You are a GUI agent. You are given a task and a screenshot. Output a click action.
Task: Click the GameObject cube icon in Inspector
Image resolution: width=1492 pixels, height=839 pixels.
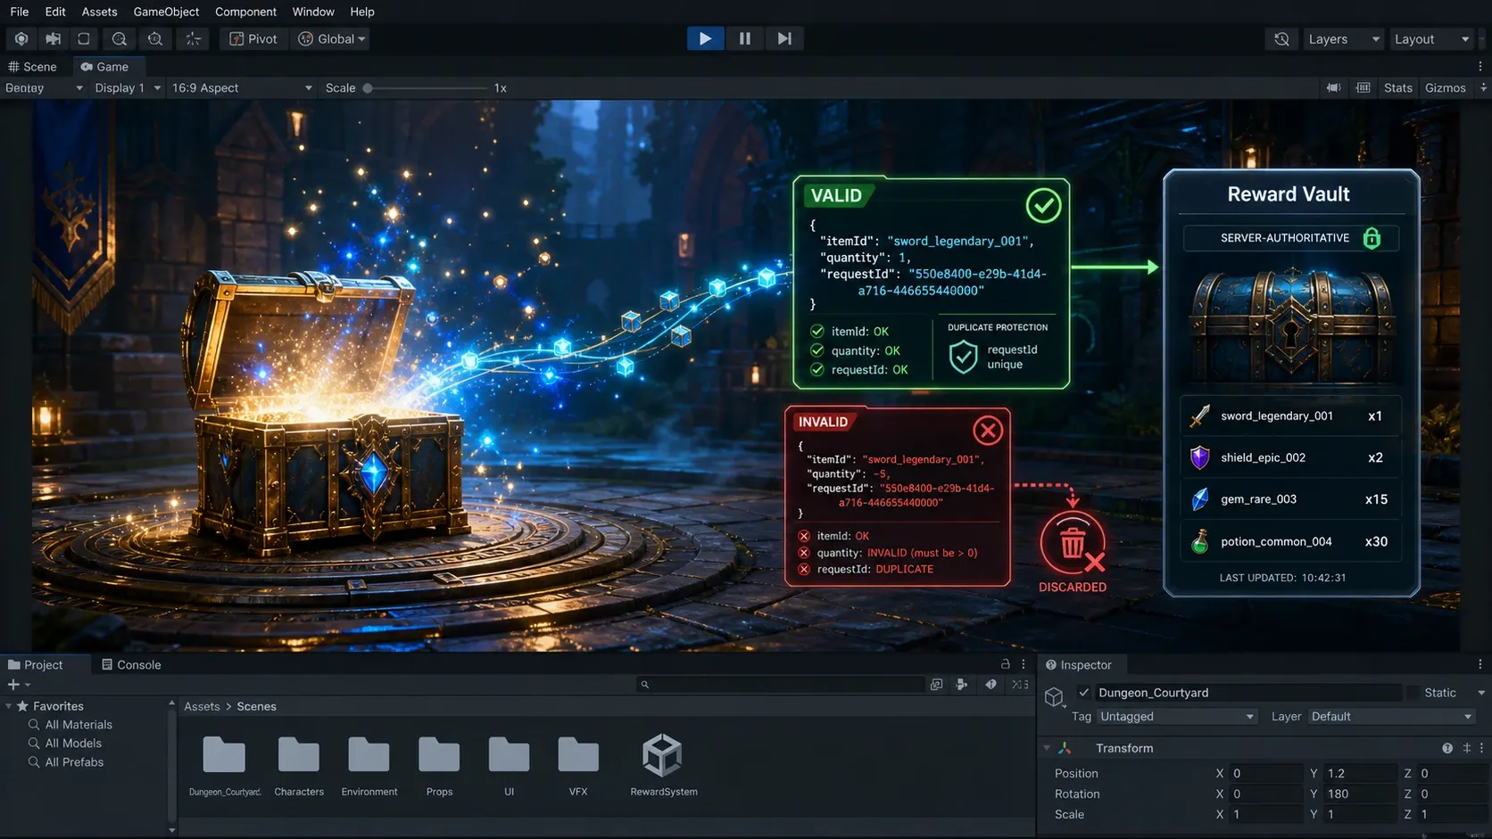click(1054, 696)
